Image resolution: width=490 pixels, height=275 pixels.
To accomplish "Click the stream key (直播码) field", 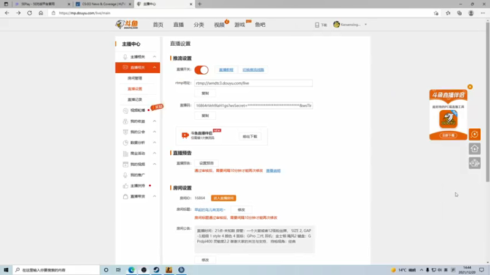I will tap(254, 106).
